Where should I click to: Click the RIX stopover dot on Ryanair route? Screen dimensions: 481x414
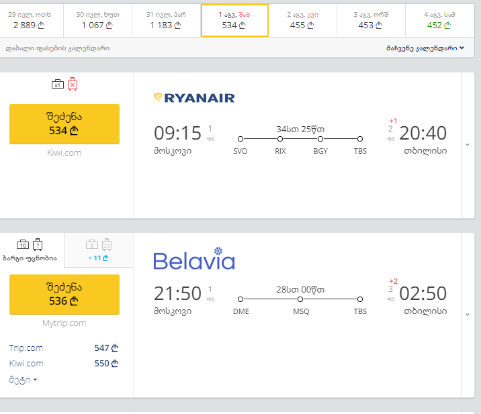coord(280,139)
